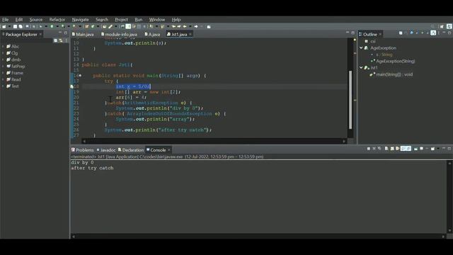Select the Abc project folder

[x=13, y=46]
